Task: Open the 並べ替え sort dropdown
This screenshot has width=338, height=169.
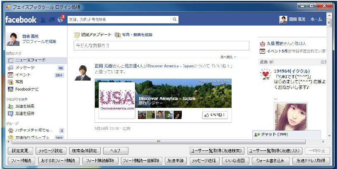Action: click(228, 57)
